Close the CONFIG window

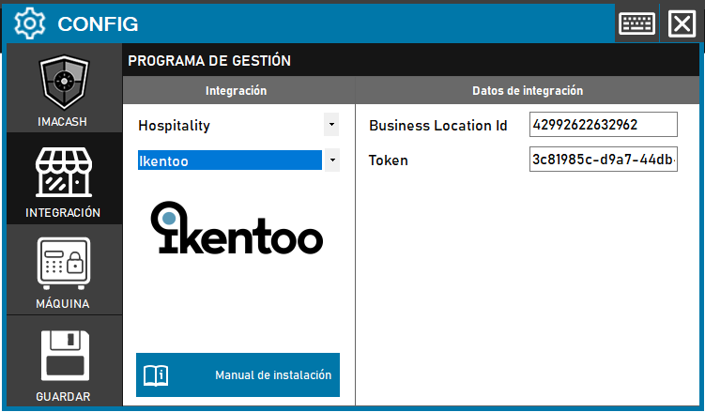(x=682, y=23)
